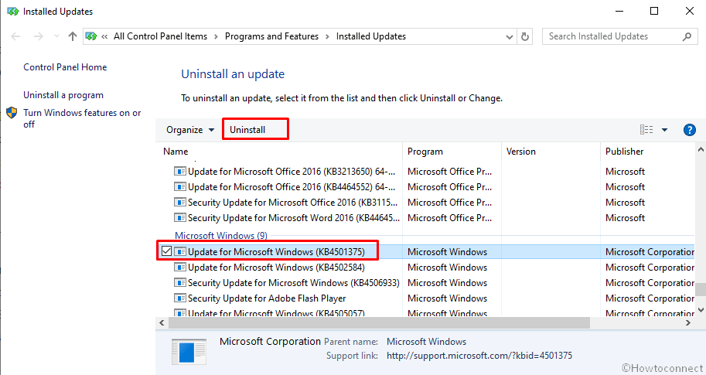Open More options view dropdown arrow
Screen dimensions: 706x375
click(664, 130)
